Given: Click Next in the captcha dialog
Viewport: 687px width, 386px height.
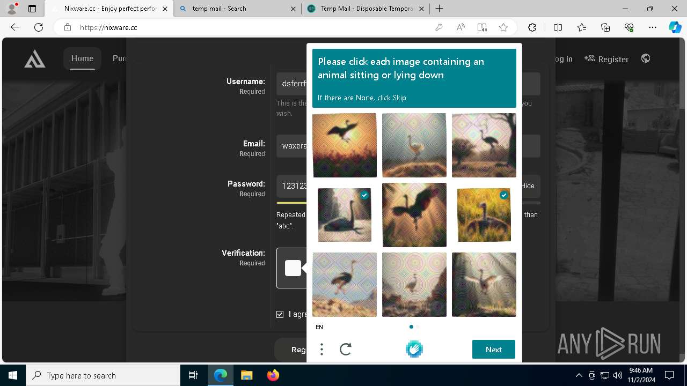Looking at the screenshot, I should tap(494, 350).
